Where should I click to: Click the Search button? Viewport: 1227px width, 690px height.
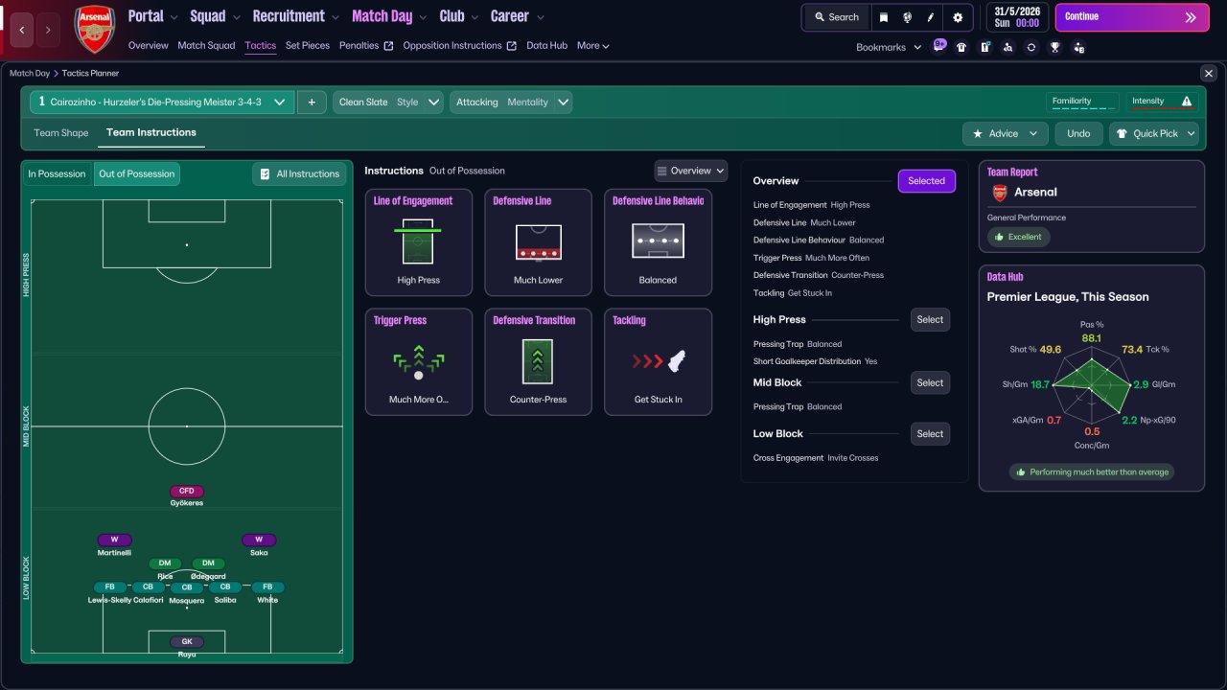(x=837, y=17)
